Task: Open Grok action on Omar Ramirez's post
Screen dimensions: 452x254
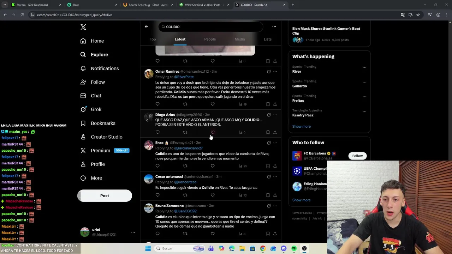Action: (x=269, y=72)
